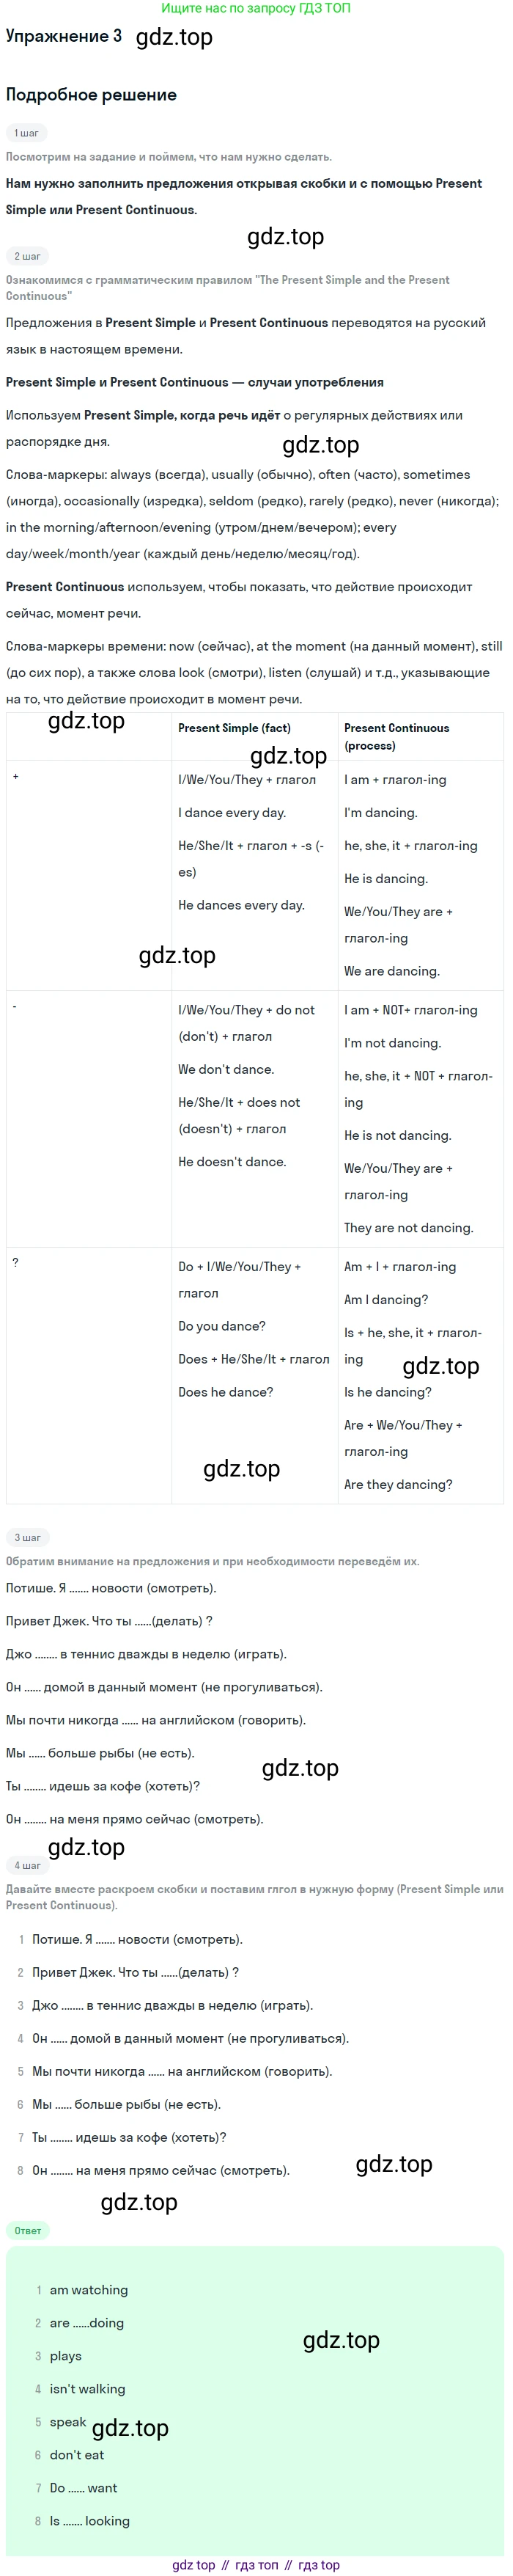Click the answer "am watching"
Image resolution: width=513 pixels, height=2576 pixels.
click(89, 2290)
